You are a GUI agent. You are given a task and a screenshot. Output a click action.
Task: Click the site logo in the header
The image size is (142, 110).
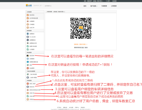[29, 6]
